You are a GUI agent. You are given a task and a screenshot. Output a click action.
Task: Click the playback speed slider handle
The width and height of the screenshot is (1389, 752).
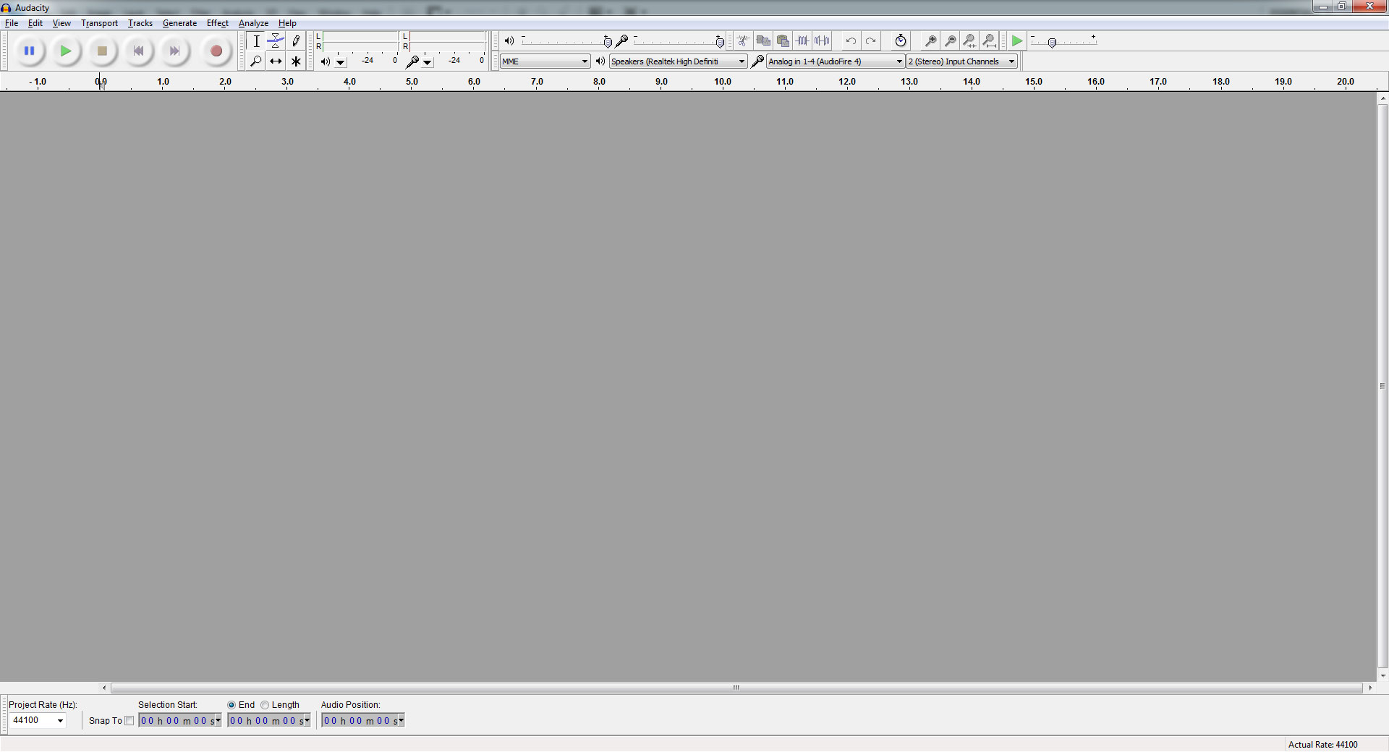(x=1053, y=43)
